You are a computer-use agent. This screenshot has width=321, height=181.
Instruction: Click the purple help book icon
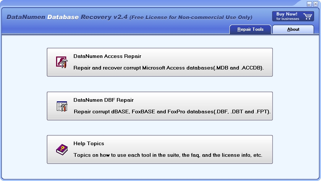pyautogui.click(x=62, y=150)
